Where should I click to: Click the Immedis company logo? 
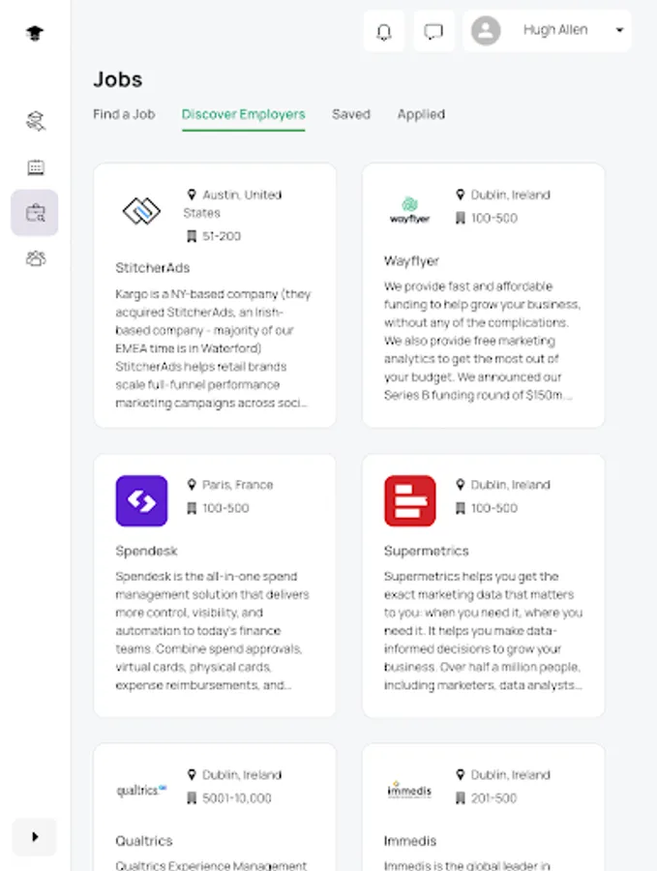click(x=409, y=790)
